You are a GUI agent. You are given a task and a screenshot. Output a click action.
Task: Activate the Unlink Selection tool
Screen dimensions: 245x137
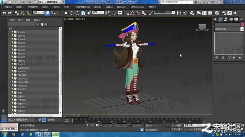tap(23, 13)
